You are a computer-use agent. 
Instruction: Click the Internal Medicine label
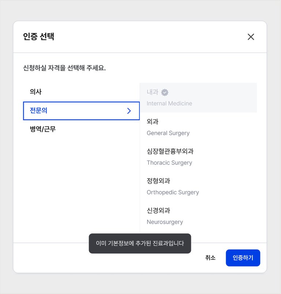[169, 103]
